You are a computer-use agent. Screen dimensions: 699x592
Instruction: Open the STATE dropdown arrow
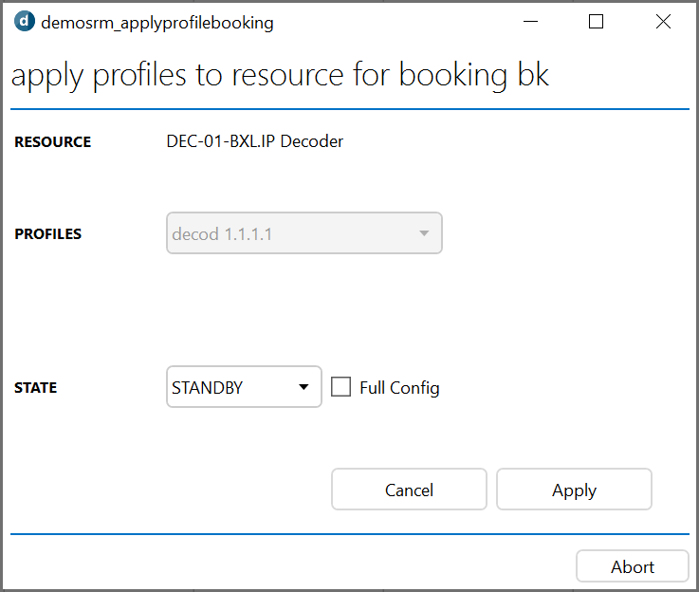pos(304,387)
